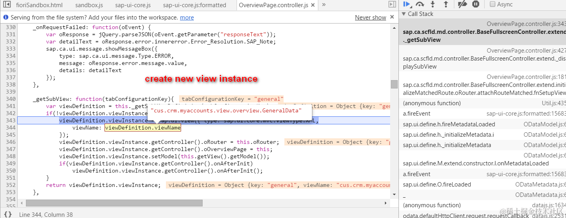Click the blue info icon in infobar
566x218 pixels.
[x=6, y=18]
